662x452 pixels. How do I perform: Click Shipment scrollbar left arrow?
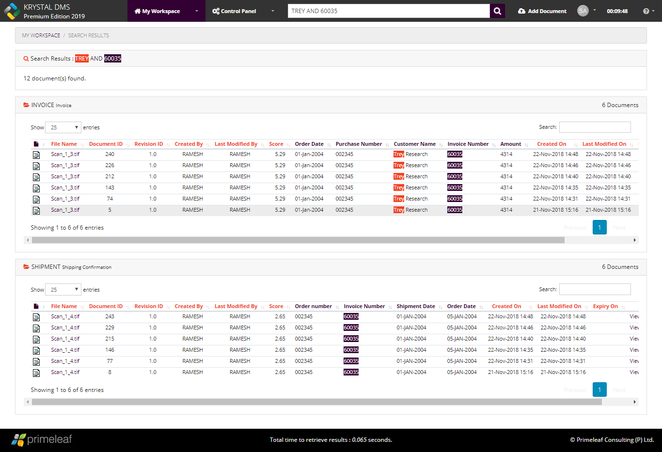click(x=28, y=402)
